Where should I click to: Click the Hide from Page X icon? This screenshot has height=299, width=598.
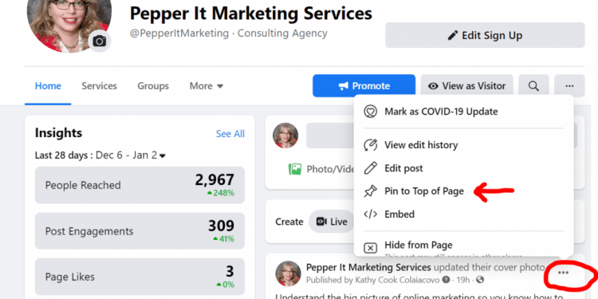[370, 248]
